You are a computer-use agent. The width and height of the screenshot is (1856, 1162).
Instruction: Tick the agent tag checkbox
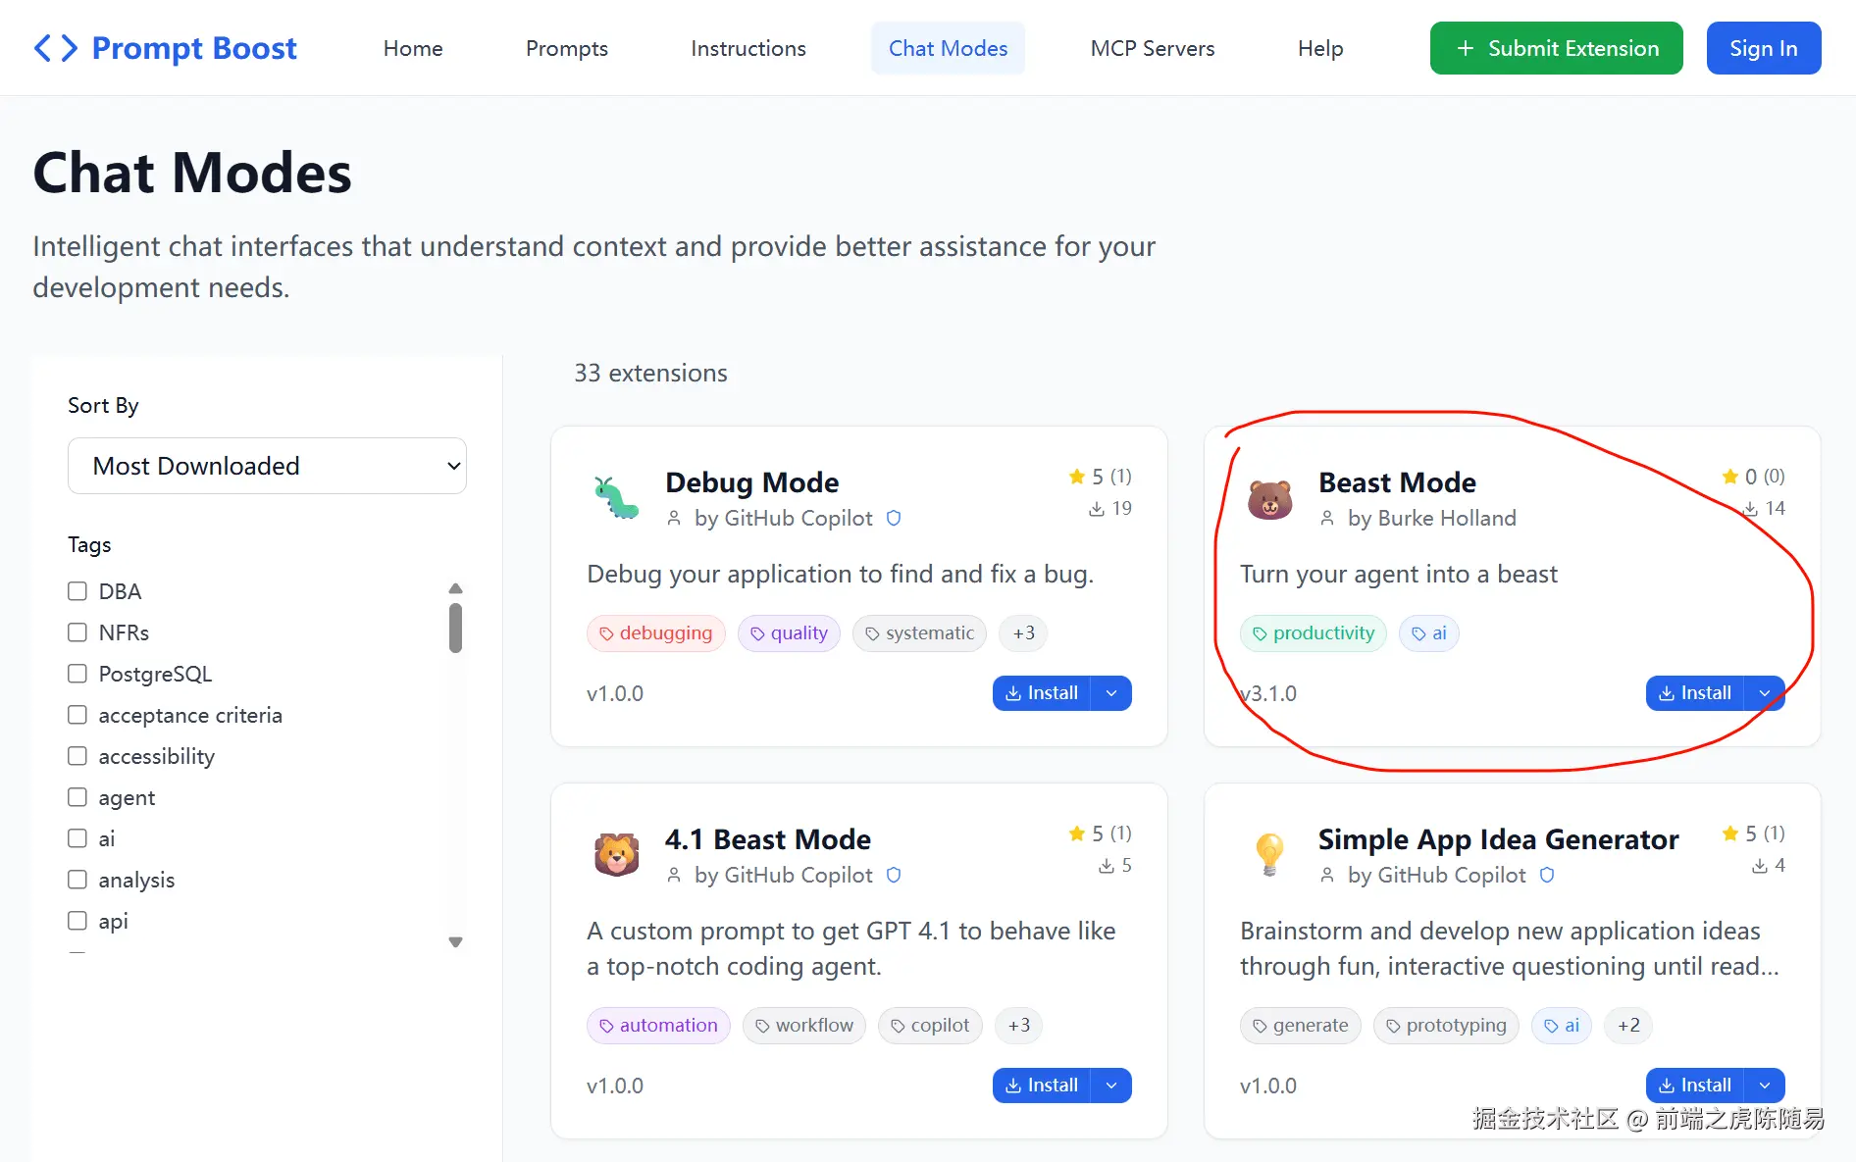77,797
